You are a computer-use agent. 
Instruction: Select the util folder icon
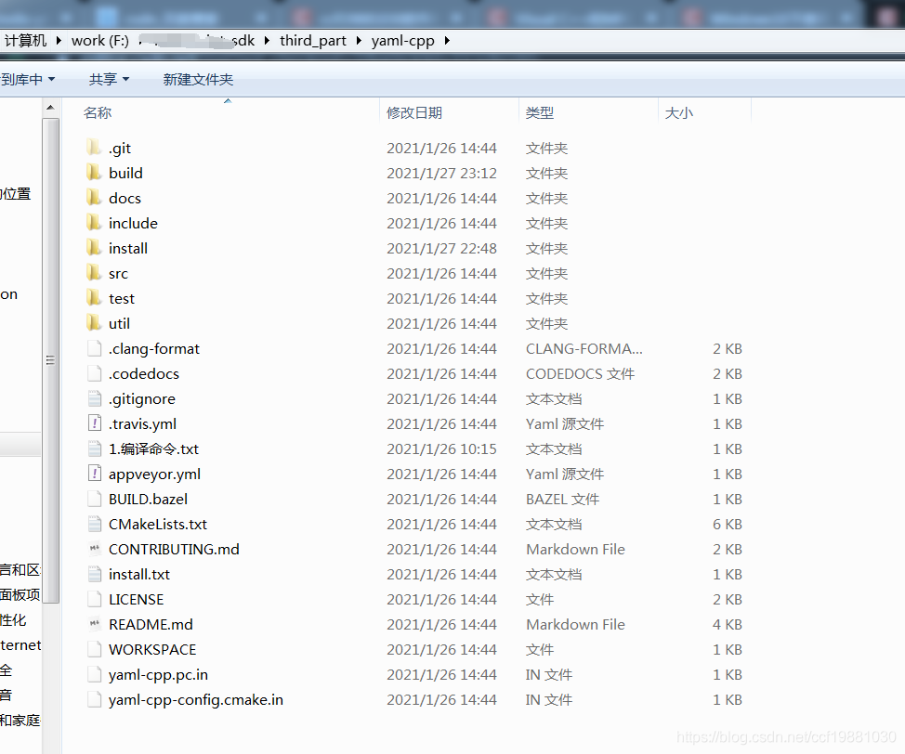[94, 323]
